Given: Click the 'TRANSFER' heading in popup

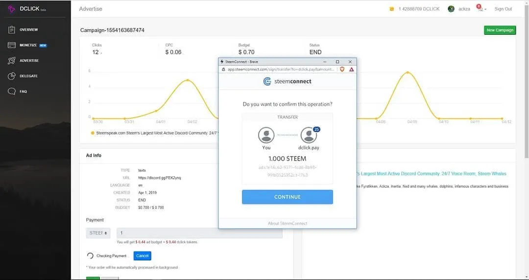Looking at the screenshot, I should 288,117.
